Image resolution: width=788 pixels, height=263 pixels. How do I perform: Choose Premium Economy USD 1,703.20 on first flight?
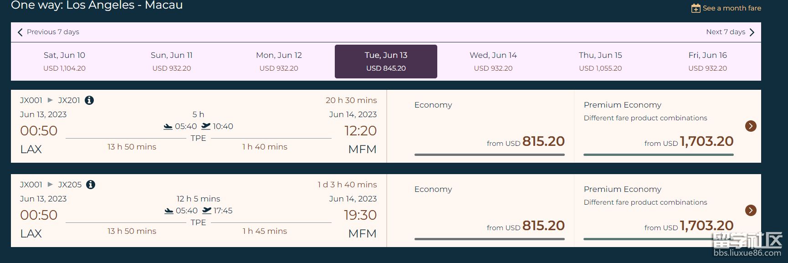659,126
